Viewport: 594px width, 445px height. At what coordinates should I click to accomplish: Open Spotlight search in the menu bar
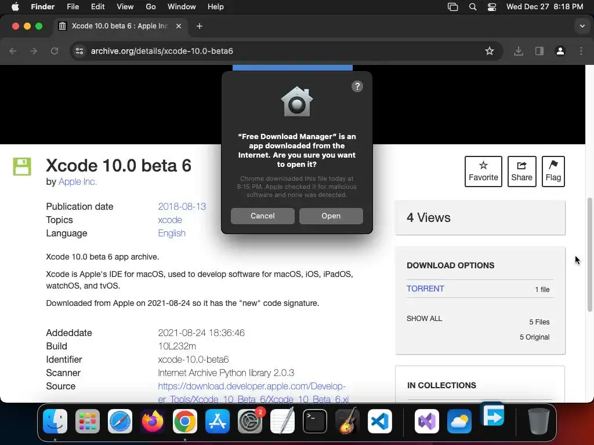[472, 7]
